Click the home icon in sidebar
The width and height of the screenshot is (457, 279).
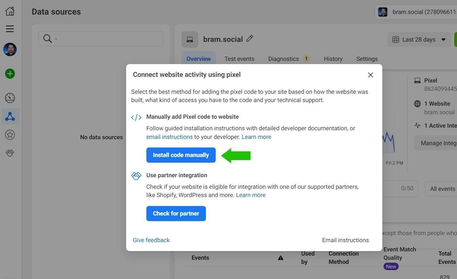click(10, 11)
